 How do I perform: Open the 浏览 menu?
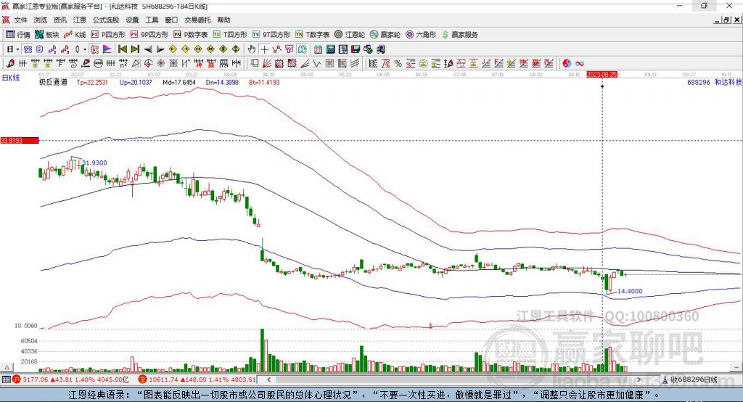pyautogui.click(x=41, y=20)
